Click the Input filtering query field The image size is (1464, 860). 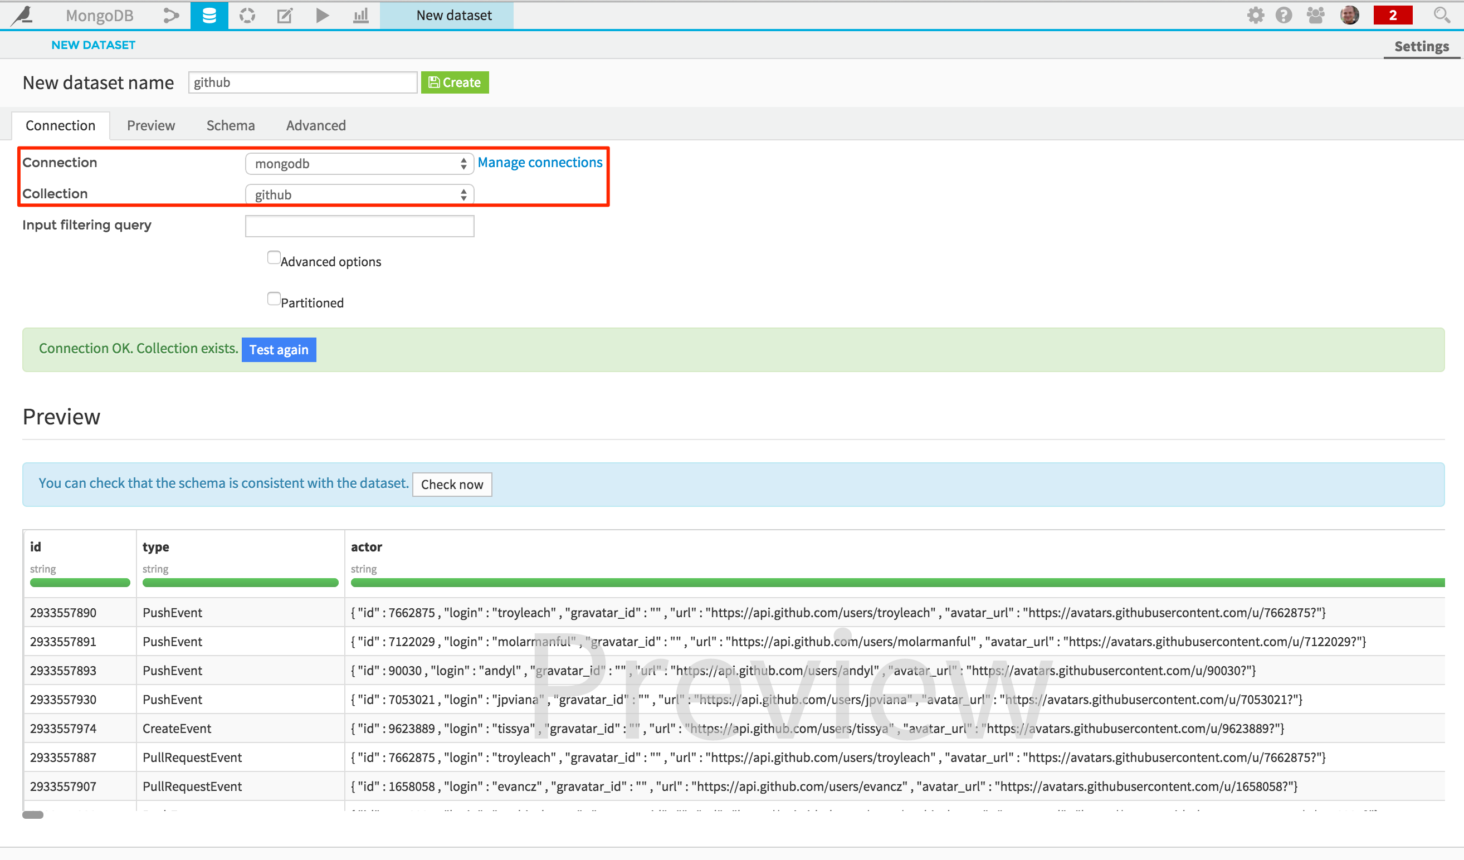360,227
